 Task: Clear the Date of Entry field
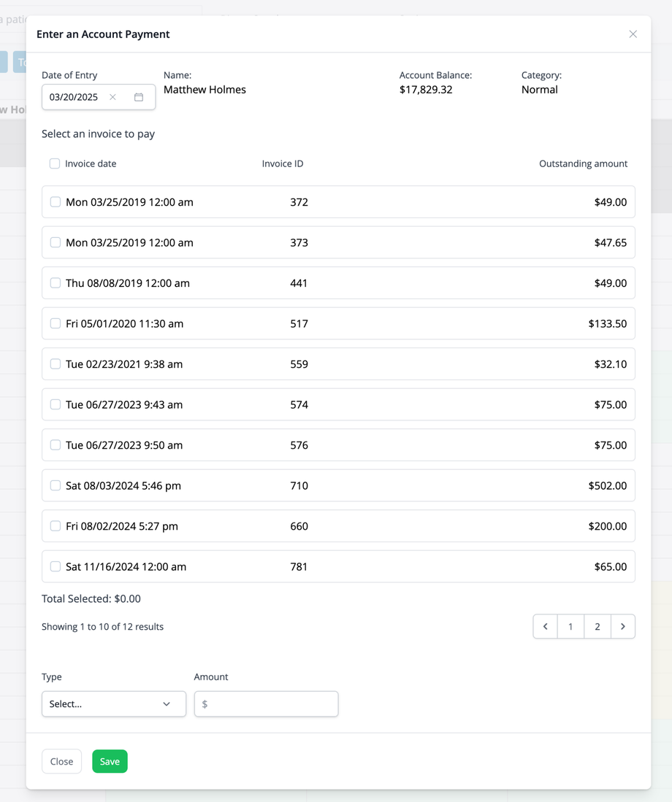pyautogui.click(x=112, y=97)
